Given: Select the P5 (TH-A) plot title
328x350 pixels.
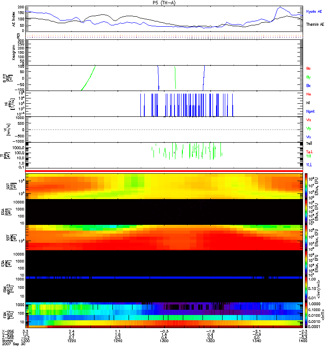Looking at the screenshot, I should pos(164,3).
